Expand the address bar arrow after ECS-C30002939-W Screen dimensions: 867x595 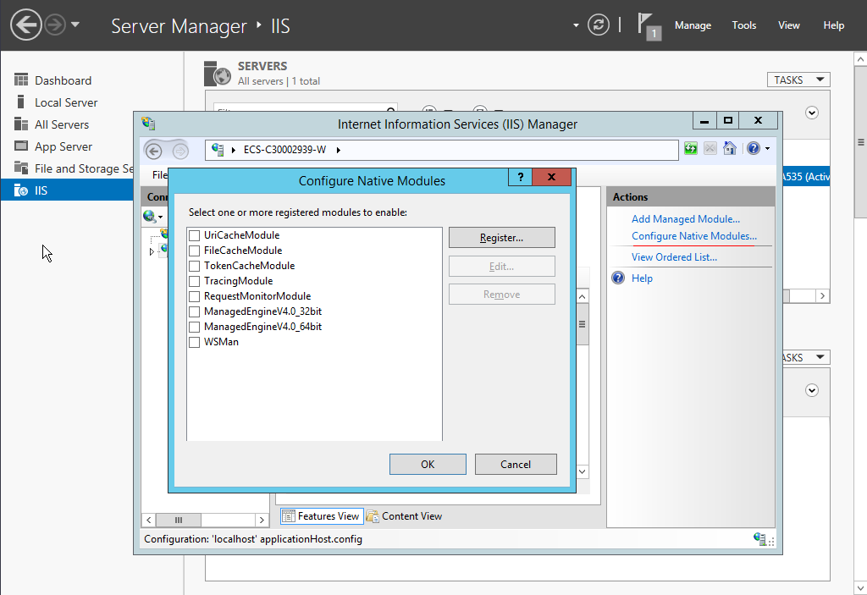(x=339, y=150)
